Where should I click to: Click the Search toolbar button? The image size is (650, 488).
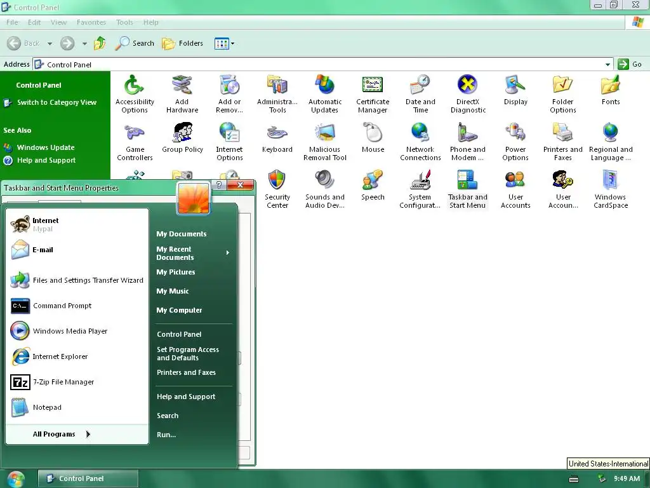coord(135,43)
